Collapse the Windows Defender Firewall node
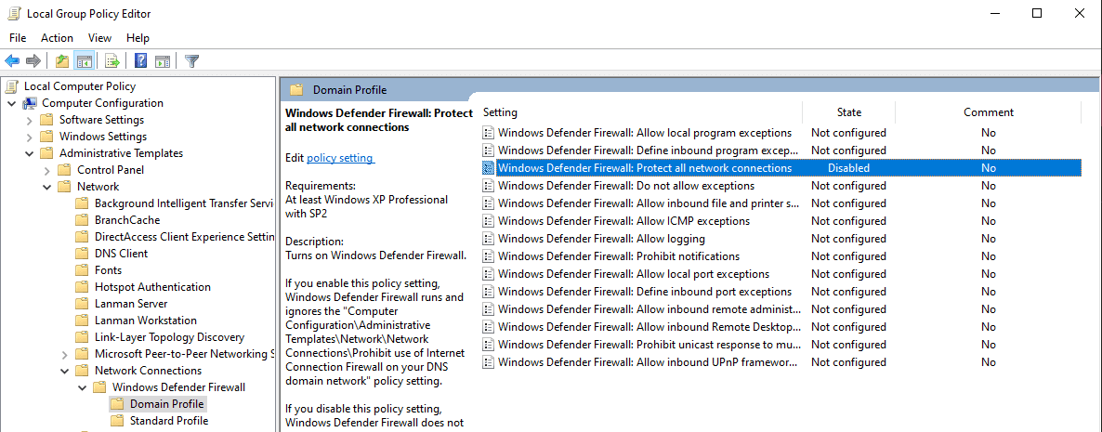The width and height of the screenshot is (1102, 432). [x=83, y=387]
